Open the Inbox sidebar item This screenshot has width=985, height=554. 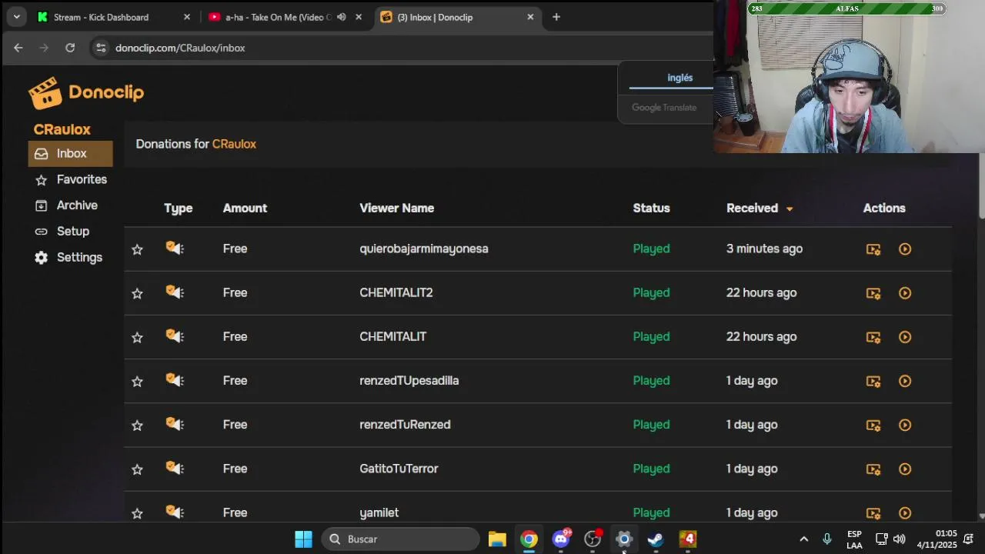click(x=70, y=154)
